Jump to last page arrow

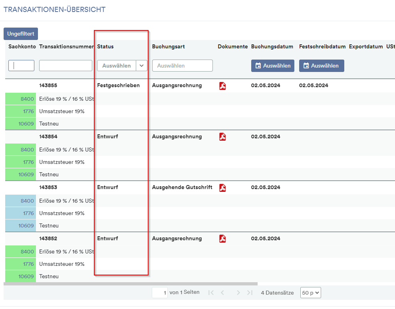click(250, 293)
